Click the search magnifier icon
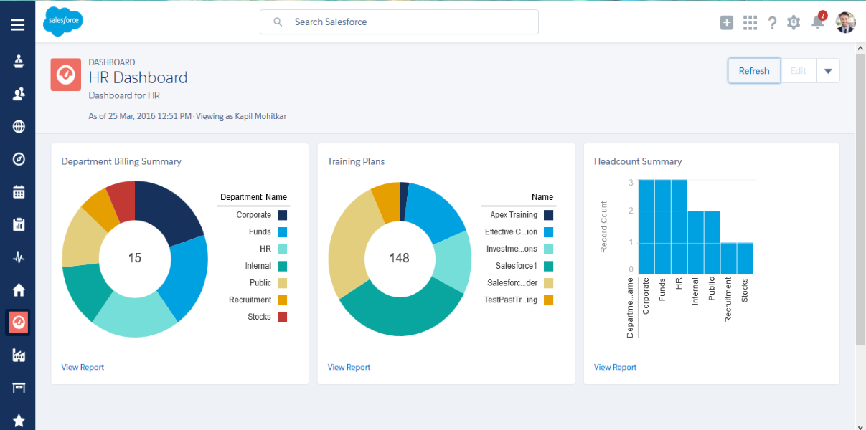The image size is (866, 430). click(278, 22)
